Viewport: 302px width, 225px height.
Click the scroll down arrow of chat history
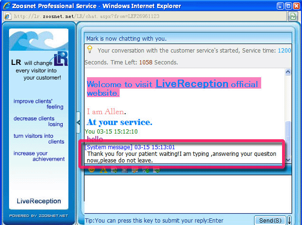pos(288,160)
